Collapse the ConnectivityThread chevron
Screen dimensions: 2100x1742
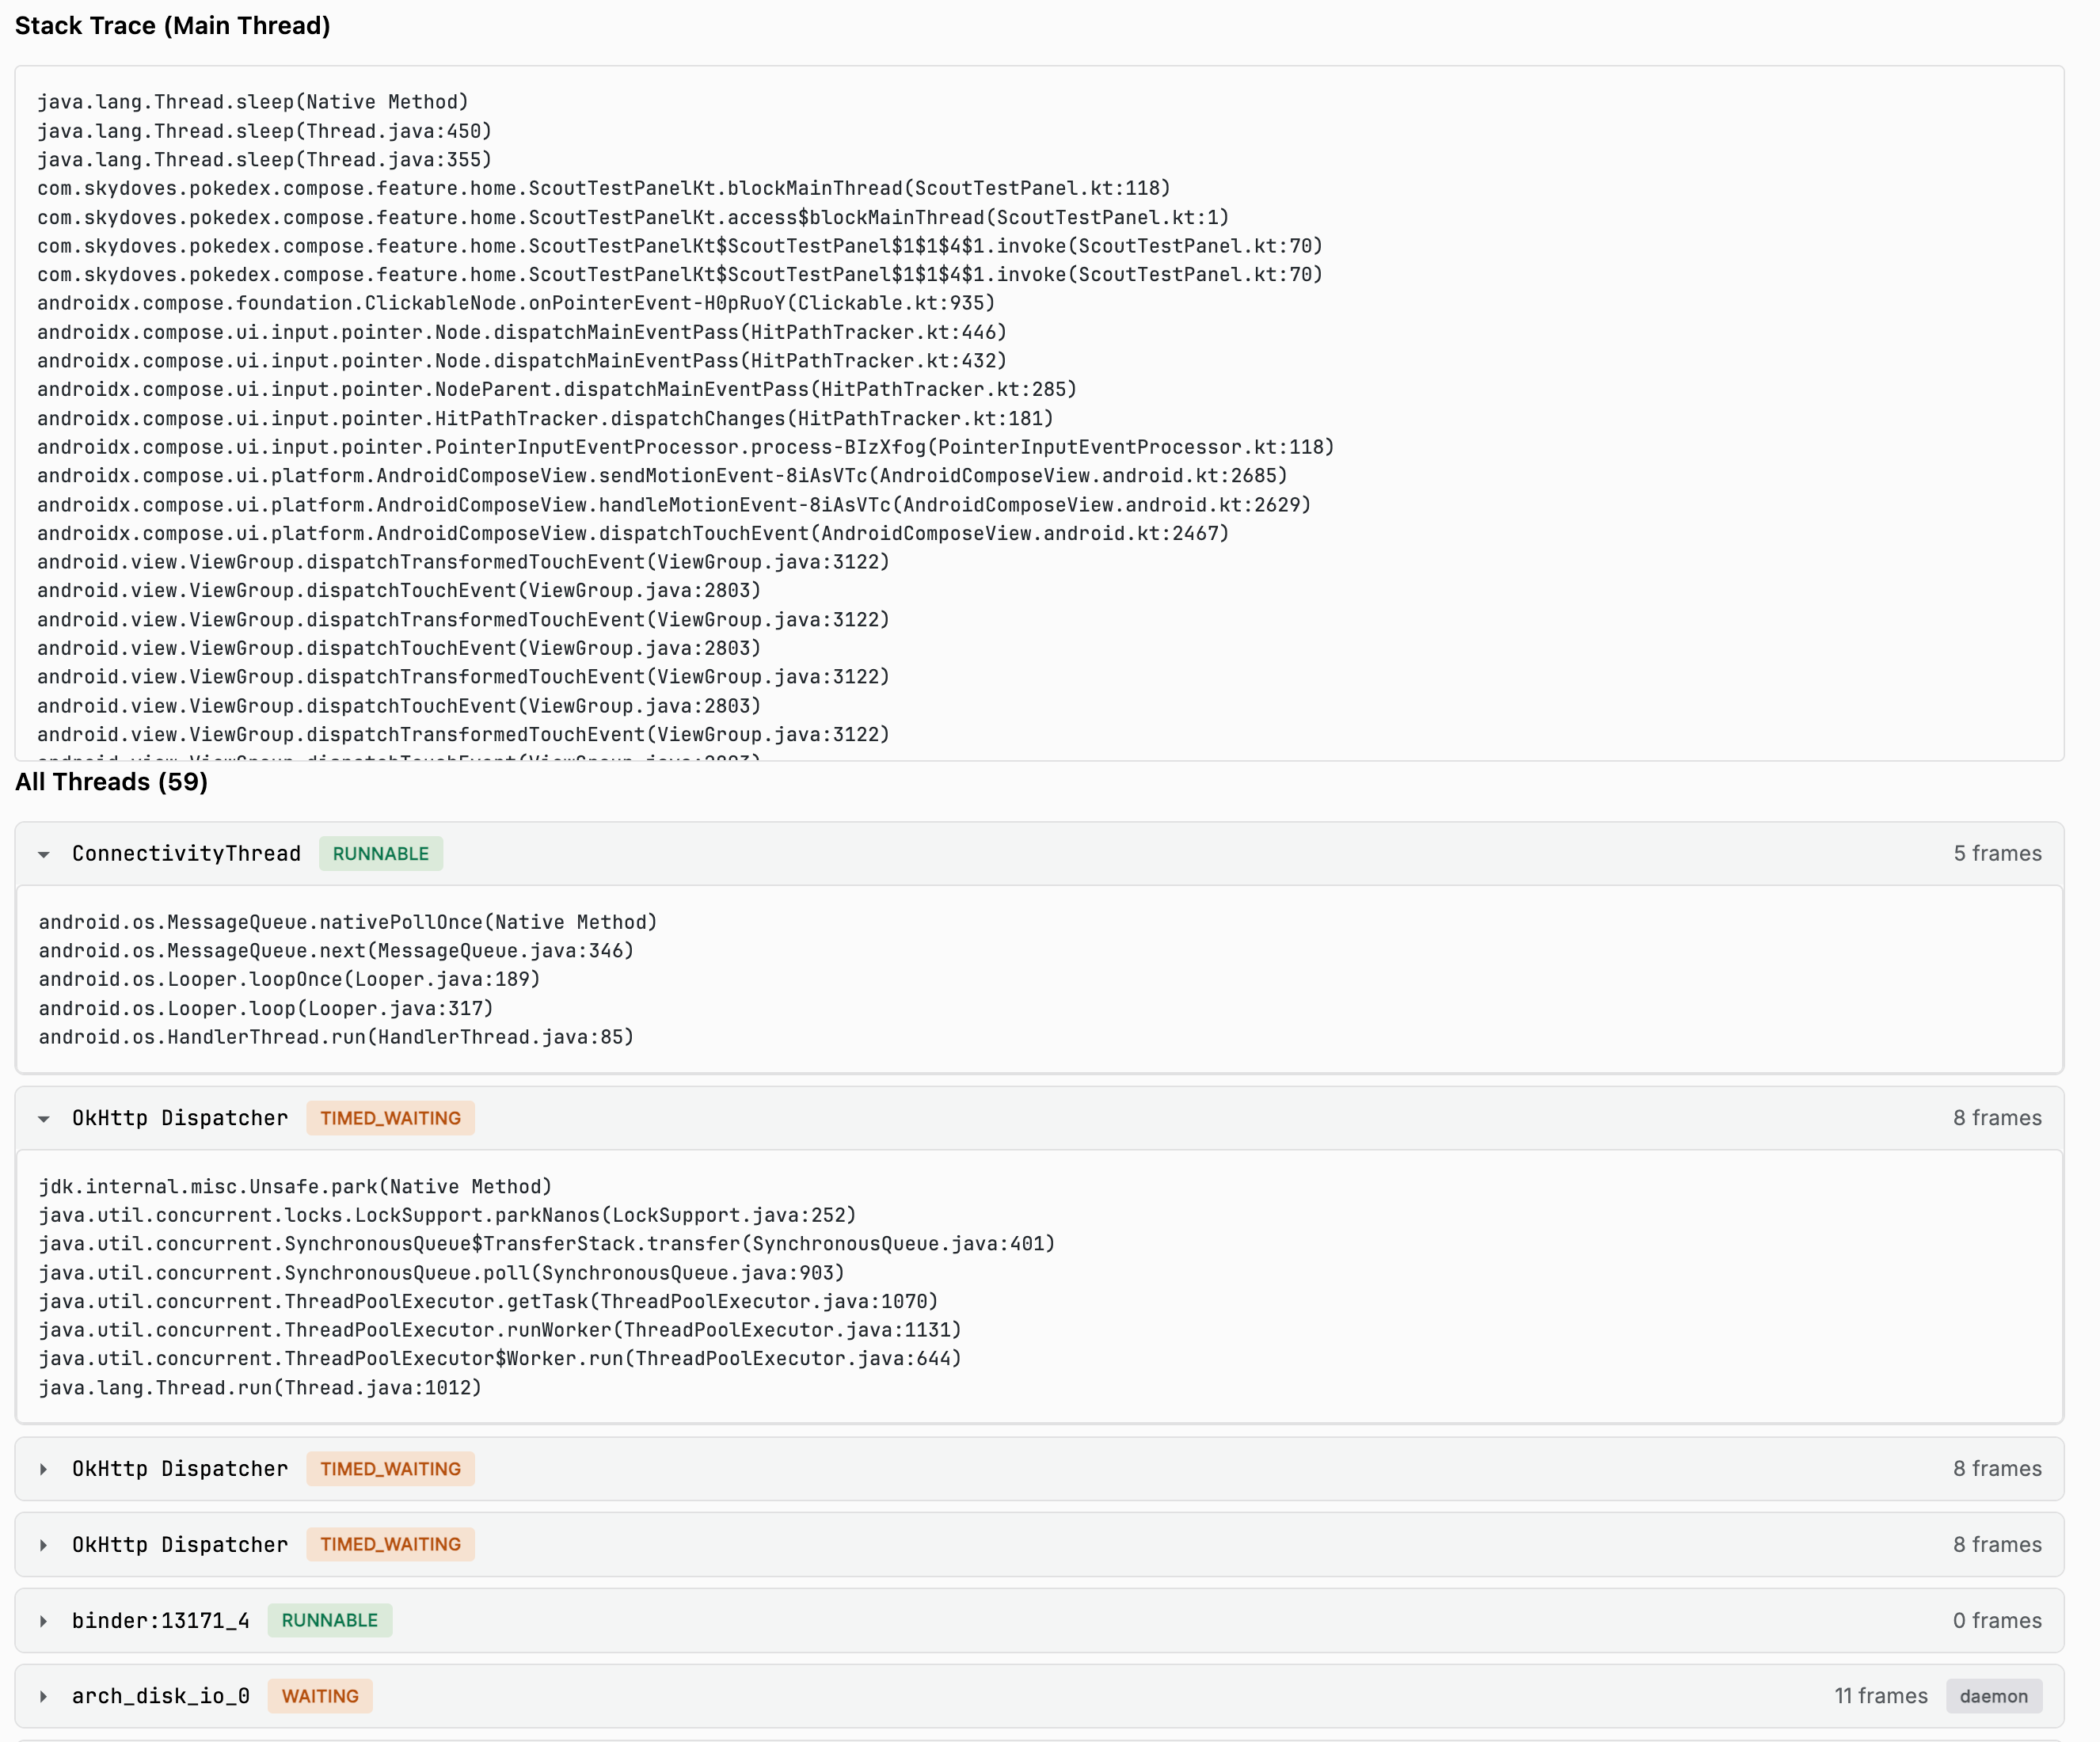44,854
